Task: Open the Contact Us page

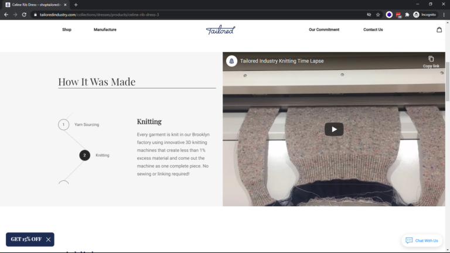Action: [x=373, y=30]
